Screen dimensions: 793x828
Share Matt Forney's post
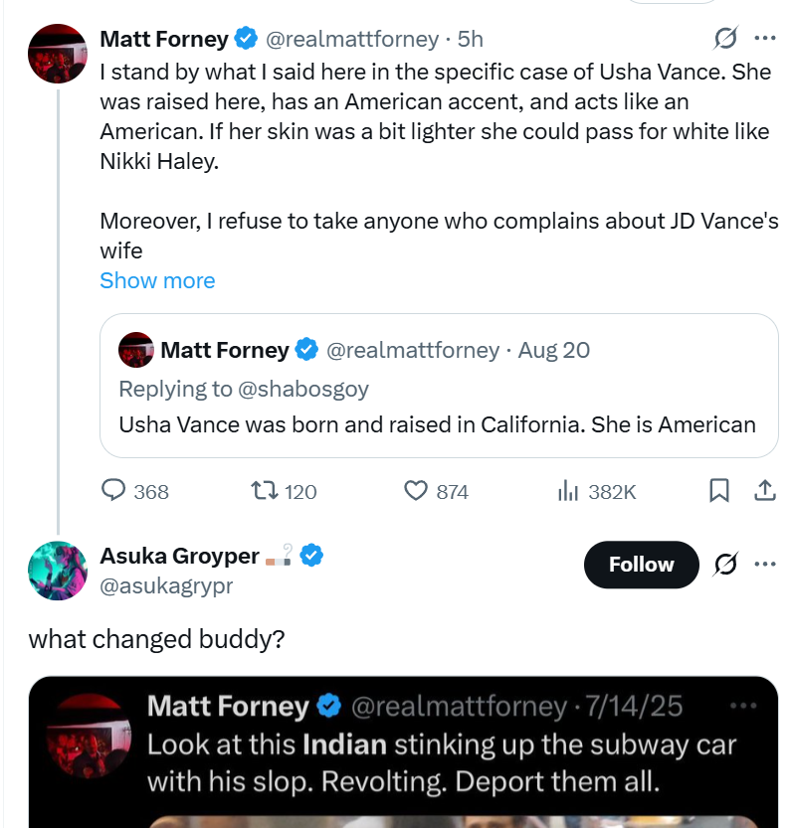point(764,490)
